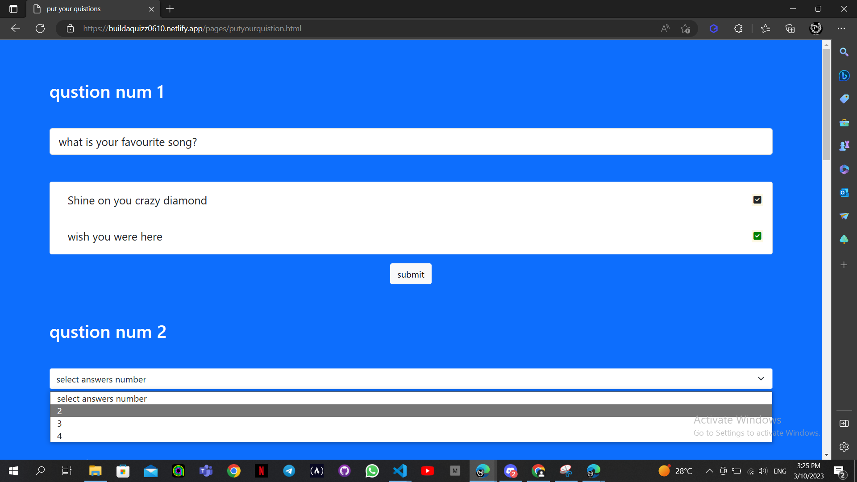Click the sidebar Search icon
The image size is (857, 482).
844,52
